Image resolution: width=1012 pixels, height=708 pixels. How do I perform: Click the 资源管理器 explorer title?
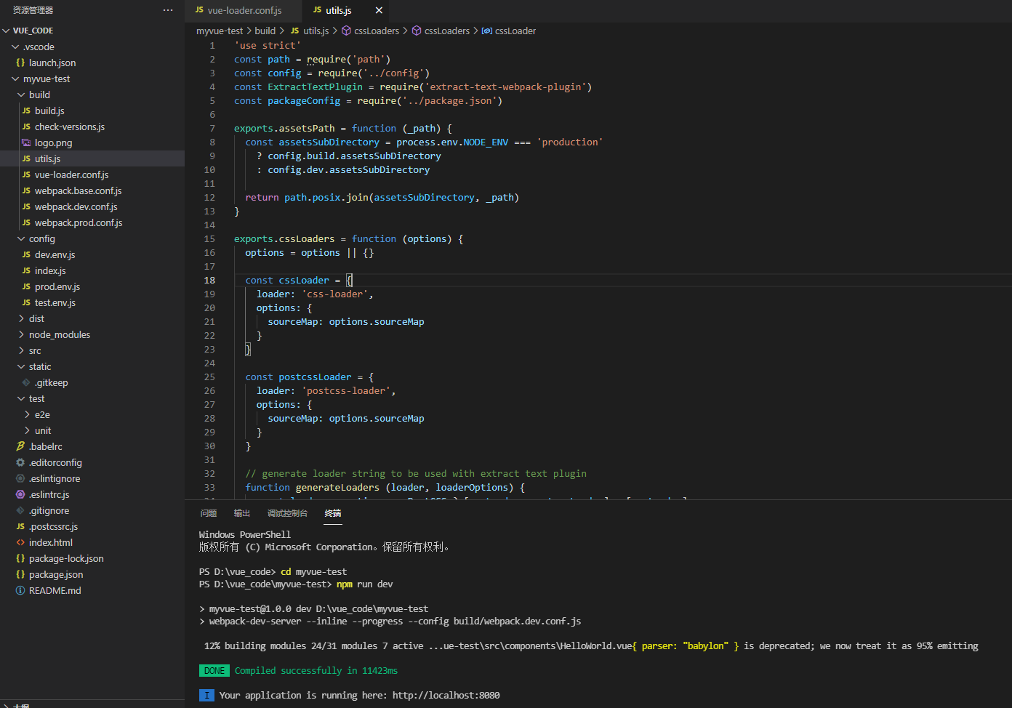pos(33,10)
